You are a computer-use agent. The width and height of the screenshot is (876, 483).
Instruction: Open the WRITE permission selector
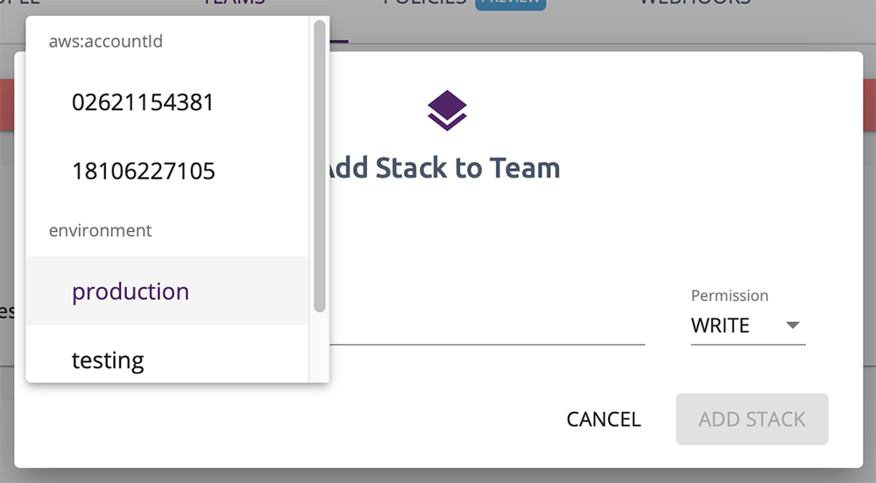pos(746,326)
